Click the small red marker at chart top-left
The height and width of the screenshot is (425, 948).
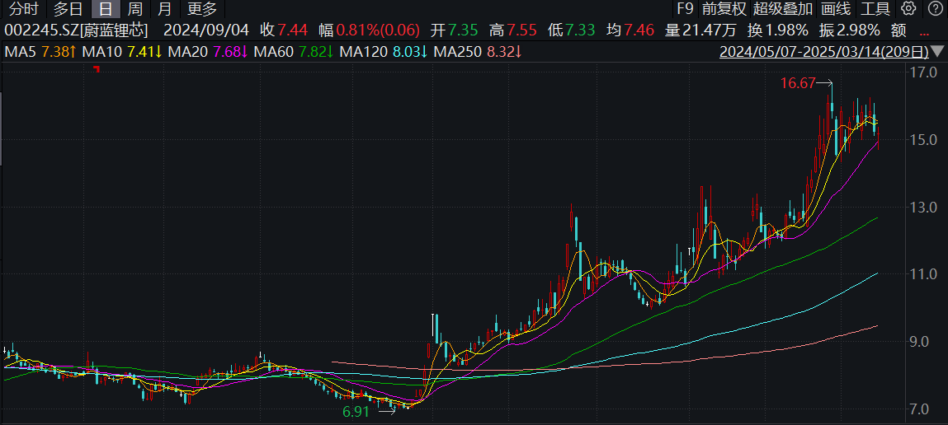point(97,69)
